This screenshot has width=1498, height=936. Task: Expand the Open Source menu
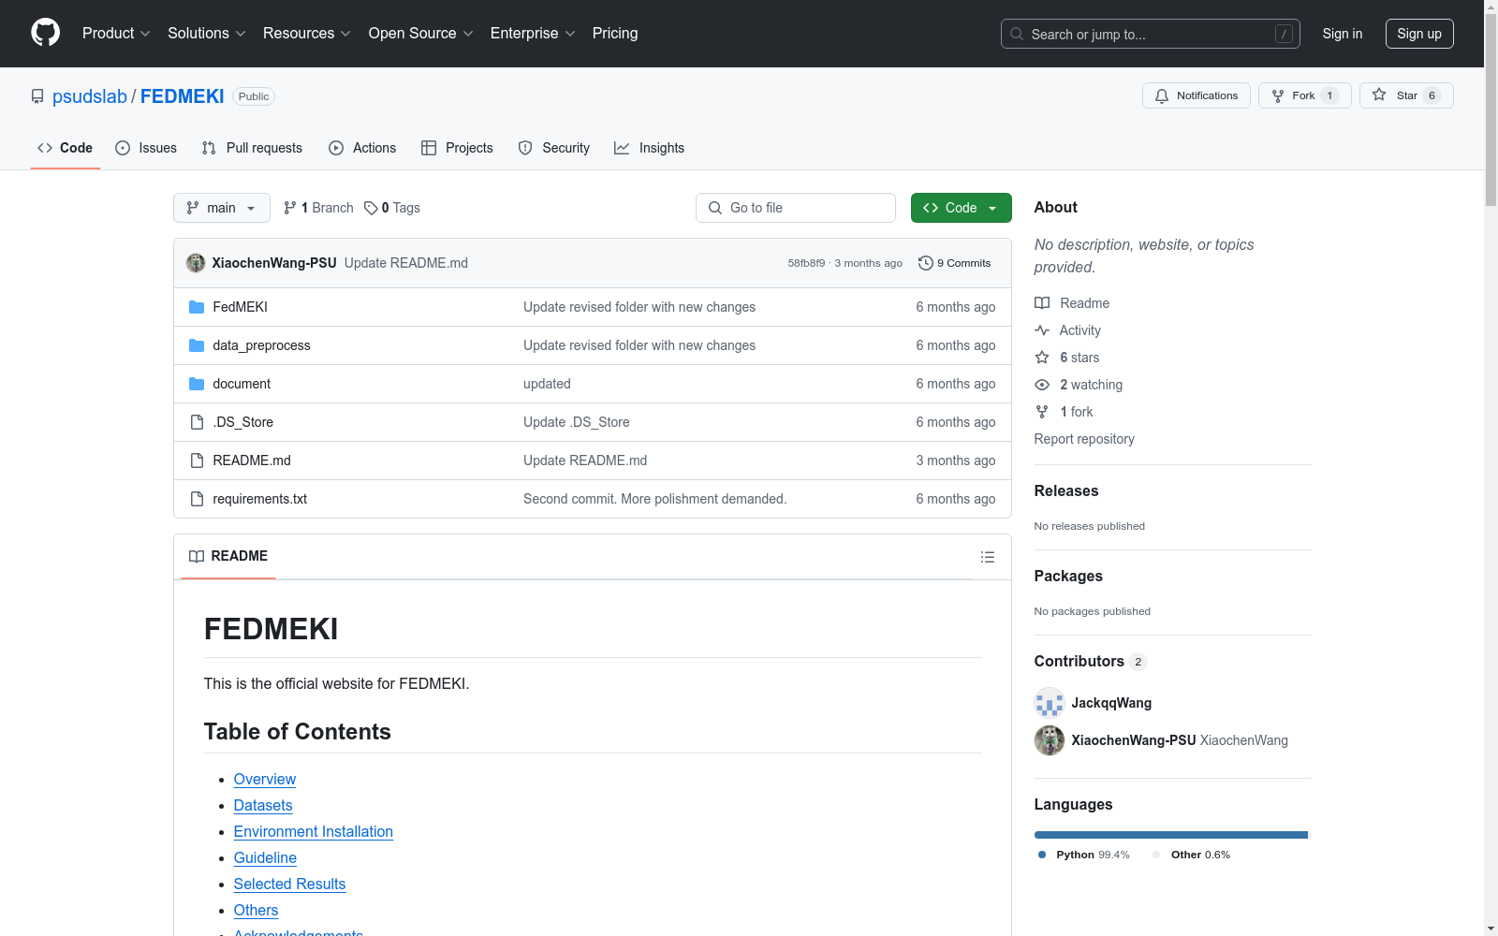421,33
